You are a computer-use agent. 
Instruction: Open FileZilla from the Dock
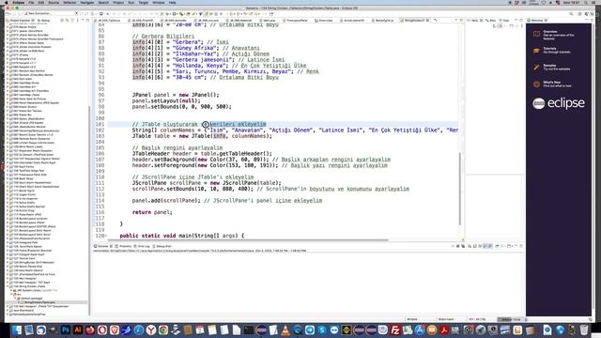click(x=395, y=330)
